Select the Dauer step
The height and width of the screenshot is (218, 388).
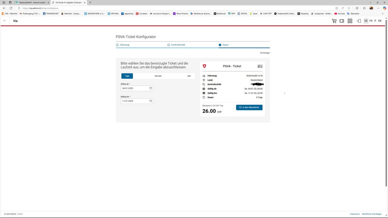[x=224, y=45]
